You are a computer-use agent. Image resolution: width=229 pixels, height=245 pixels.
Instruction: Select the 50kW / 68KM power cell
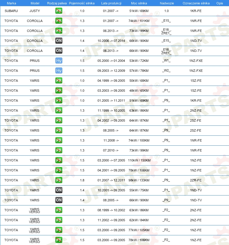click(x=139, y=81)
